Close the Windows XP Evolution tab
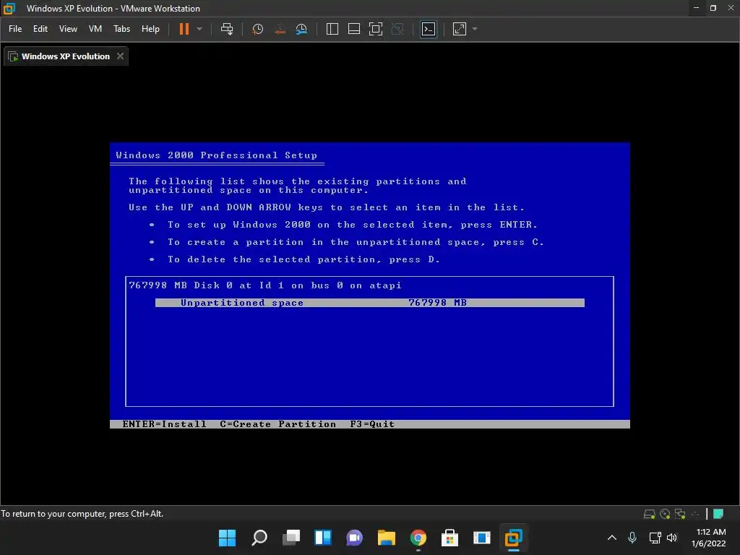The width and height of the screenshot is (740, 555). [121, 56]
